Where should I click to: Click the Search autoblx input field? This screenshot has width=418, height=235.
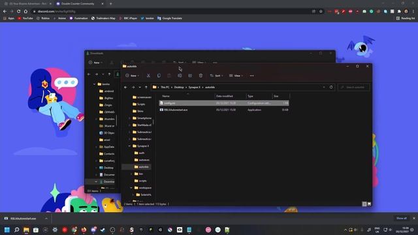[x=354, y=87]
